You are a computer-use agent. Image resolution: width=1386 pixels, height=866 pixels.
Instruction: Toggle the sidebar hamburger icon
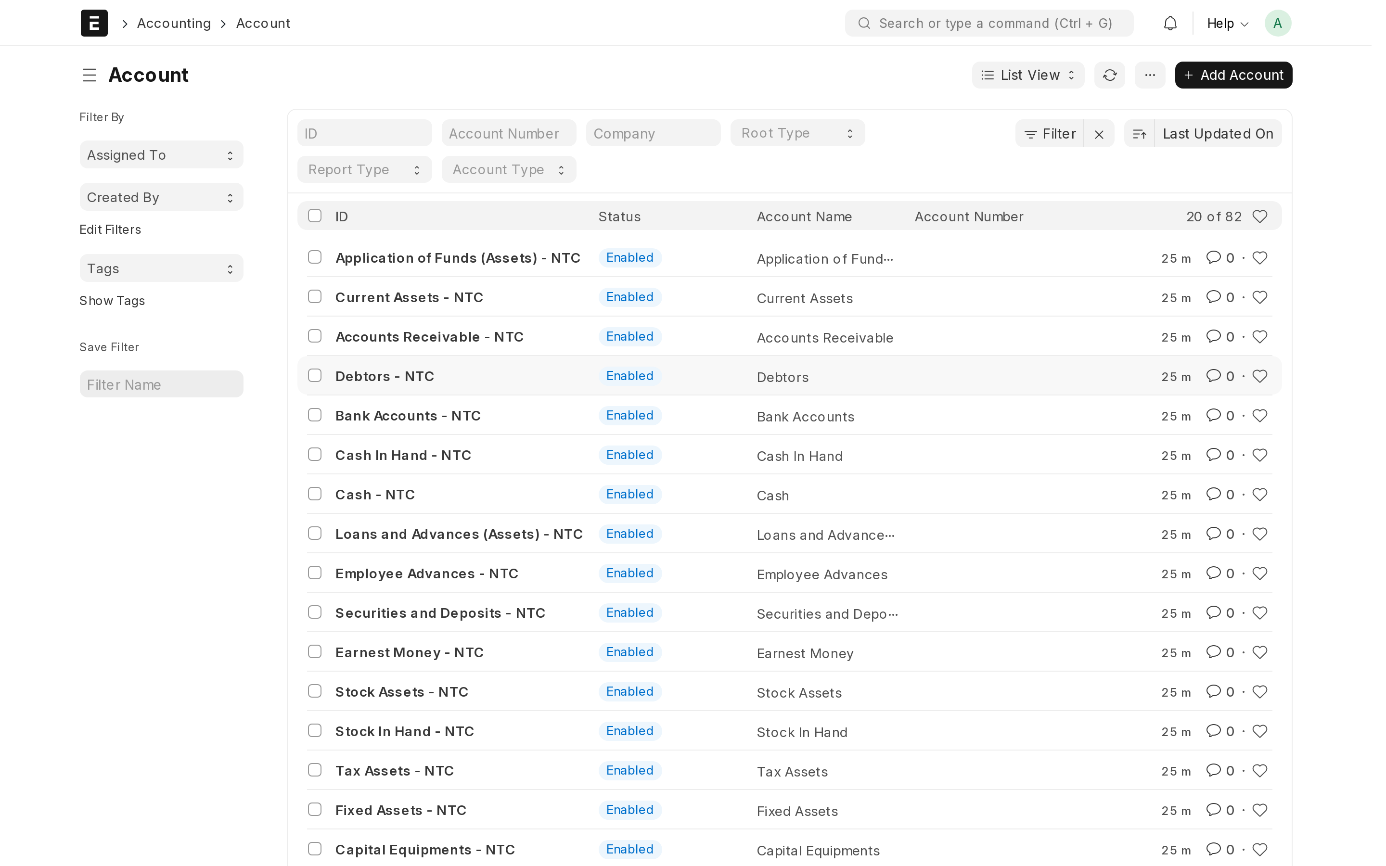click(x=90, y=75)
